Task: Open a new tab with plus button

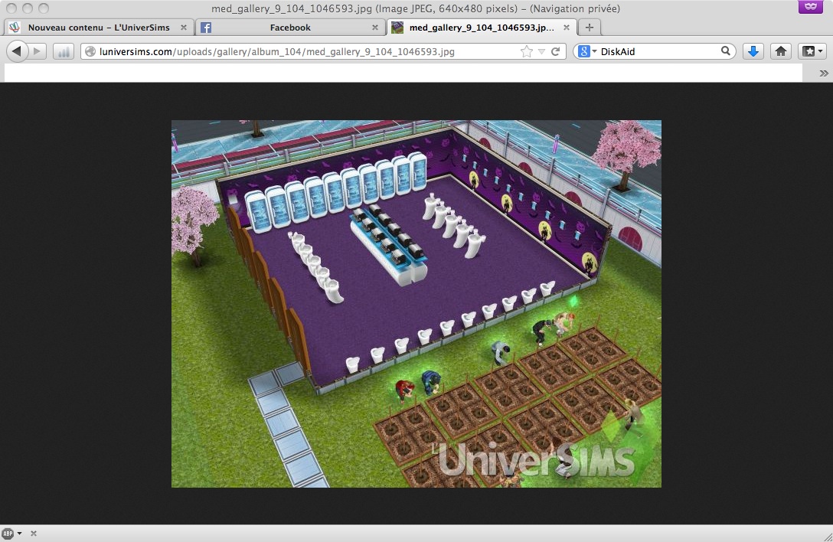Action: (589, 28)
